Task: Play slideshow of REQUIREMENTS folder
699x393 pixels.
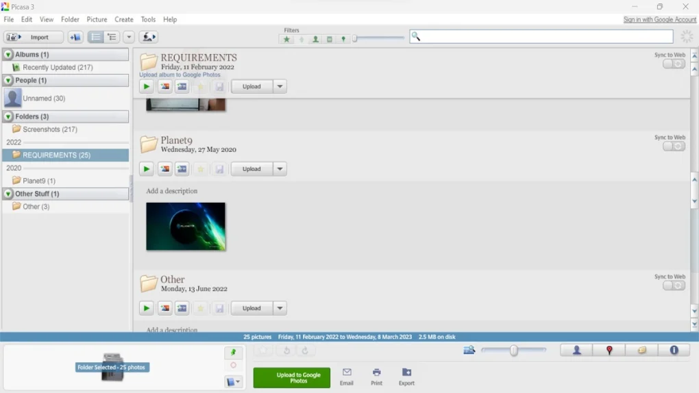Action: click(146, 86)
